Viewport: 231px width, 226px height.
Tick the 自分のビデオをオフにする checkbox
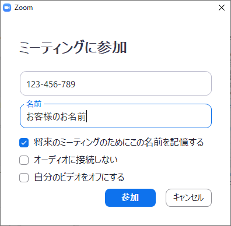(x=24, y=178)
